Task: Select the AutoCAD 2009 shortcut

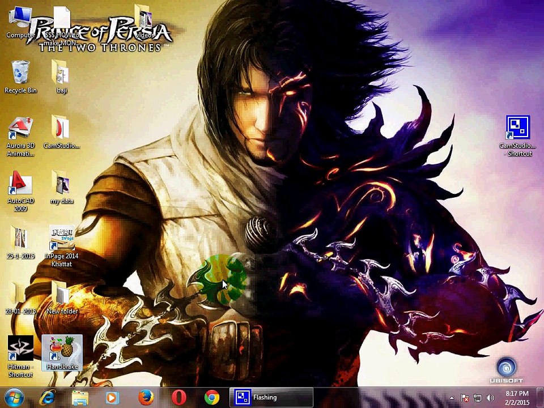Action: point(20,191)
